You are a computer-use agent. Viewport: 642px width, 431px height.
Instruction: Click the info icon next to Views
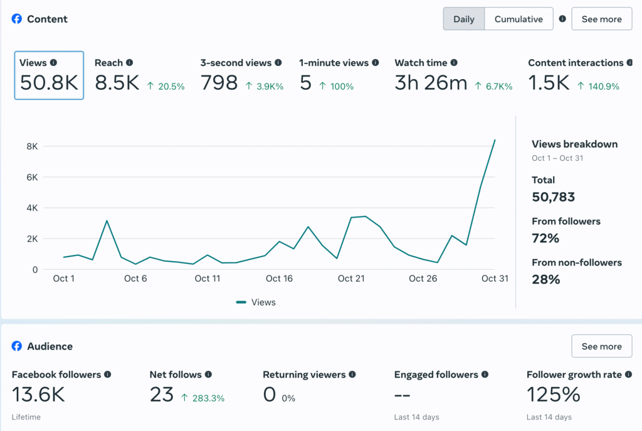coord(53,63)
